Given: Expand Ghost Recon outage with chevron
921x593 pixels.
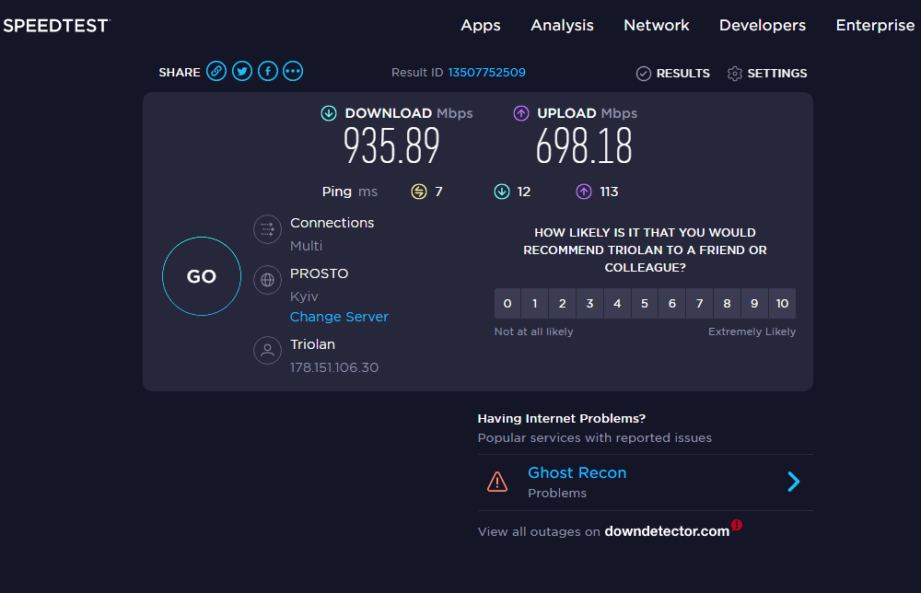Looking at the screenshot, I should pyautogui.click(x=794, y=482).
